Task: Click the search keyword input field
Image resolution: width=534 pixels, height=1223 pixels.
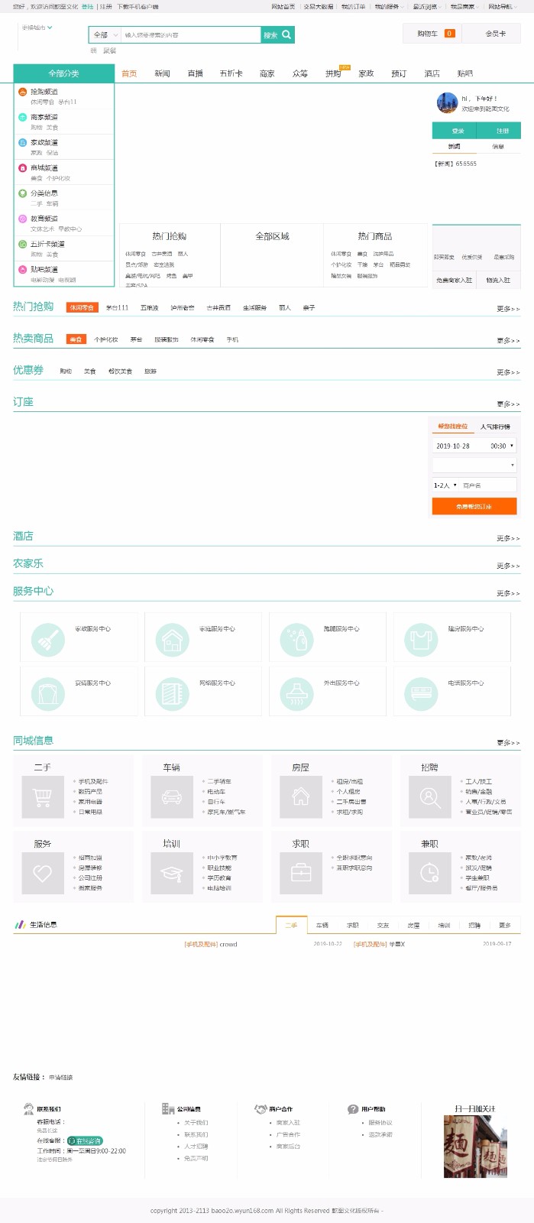Action: coord(189,35)
